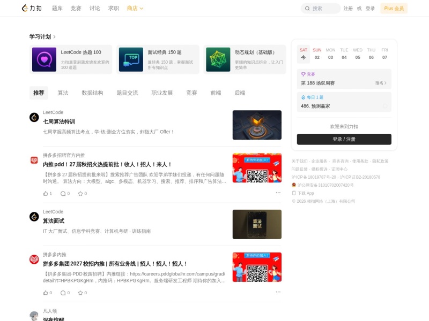Open the 七周算法特训 cube thumbnail
Viewport: 429px width, 321px height.
click(257, 125)
